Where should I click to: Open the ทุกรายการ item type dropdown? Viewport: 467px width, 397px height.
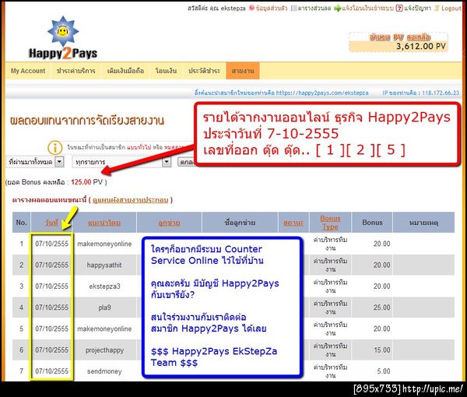[121, 162]
